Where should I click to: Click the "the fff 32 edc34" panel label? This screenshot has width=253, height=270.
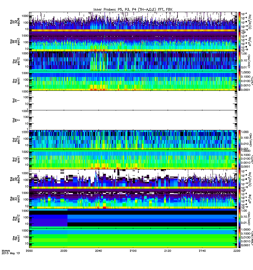(15, 179)
